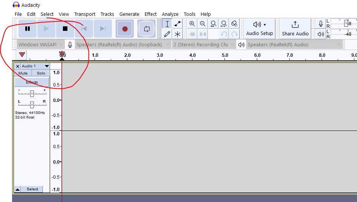Open the track Effects panel
This screenshot has width=357, height=202.
click(32, 82)
